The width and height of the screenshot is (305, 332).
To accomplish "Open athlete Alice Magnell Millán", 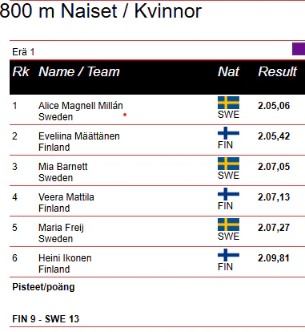I will coord(81,106).
